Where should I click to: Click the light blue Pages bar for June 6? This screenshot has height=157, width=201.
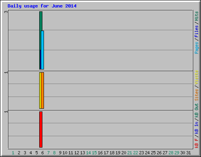(x=42, y=50)
